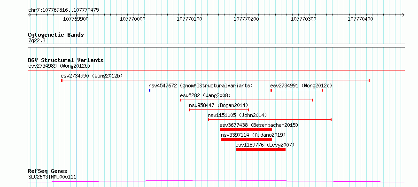Select the esv2734990 long red span line
The image size is (418, 187).
click(x=216, y=80)
